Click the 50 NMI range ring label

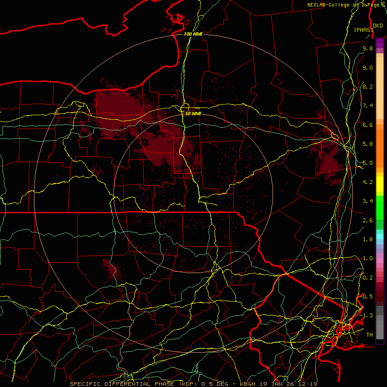tap(193, 114)
